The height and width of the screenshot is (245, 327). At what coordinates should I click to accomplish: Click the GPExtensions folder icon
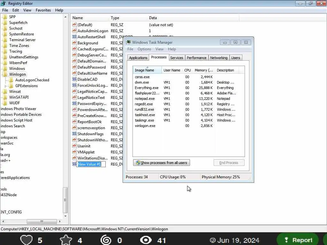coord(11,85)
